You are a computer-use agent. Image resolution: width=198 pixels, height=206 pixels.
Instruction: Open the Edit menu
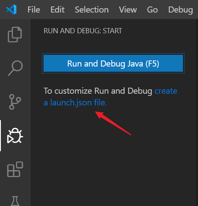(57, 10)
